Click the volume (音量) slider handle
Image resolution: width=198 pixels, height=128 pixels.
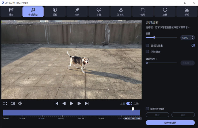(154, 37)
